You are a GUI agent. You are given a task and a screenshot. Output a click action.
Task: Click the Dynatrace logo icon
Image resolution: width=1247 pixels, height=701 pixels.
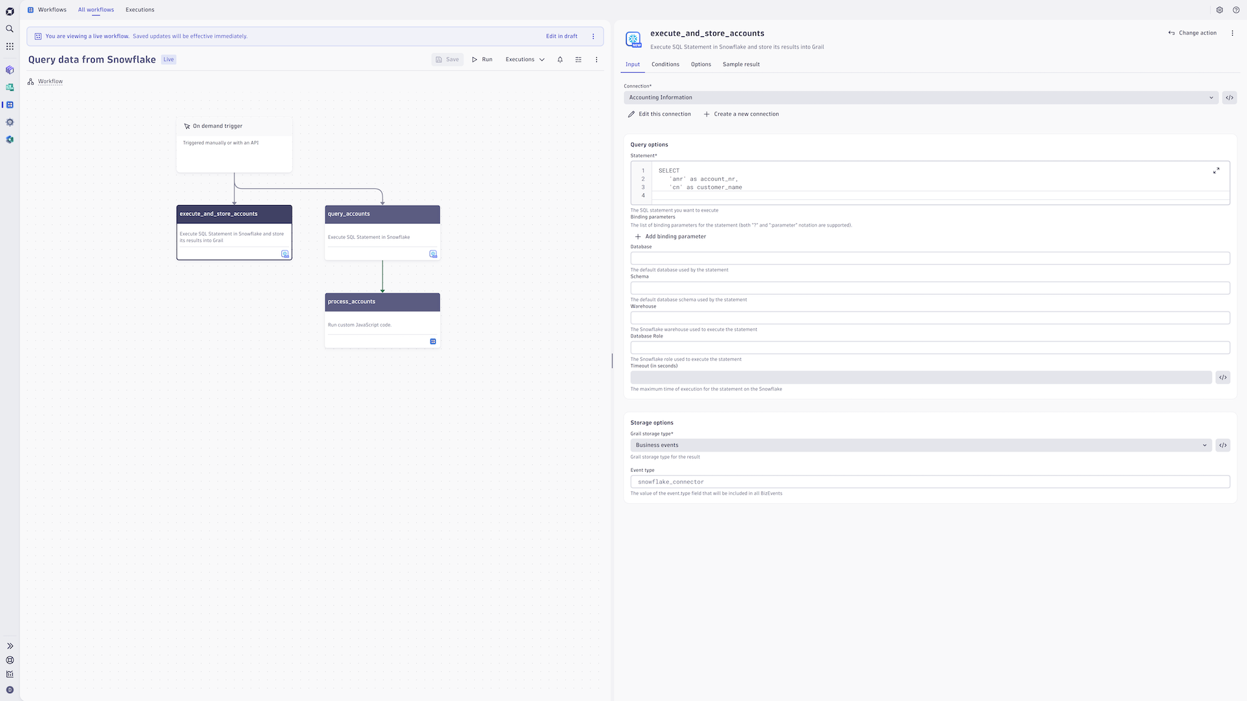(x=9, y=10)
